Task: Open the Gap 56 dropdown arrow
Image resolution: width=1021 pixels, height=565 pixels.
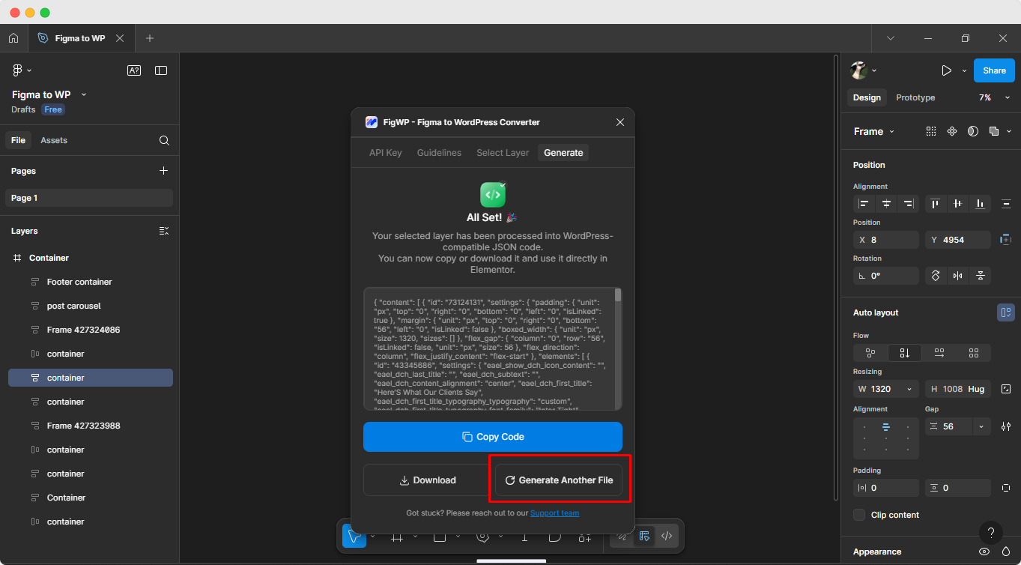Action: pyautogui.click(x=981, y=426)
